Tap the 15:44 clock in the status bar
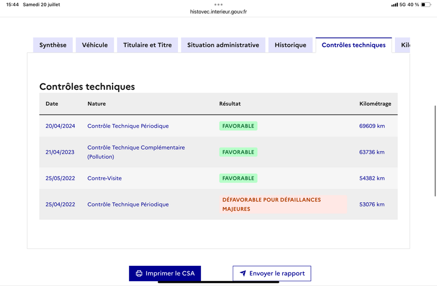This screenshot has width=437, height=286. (12, 4)
